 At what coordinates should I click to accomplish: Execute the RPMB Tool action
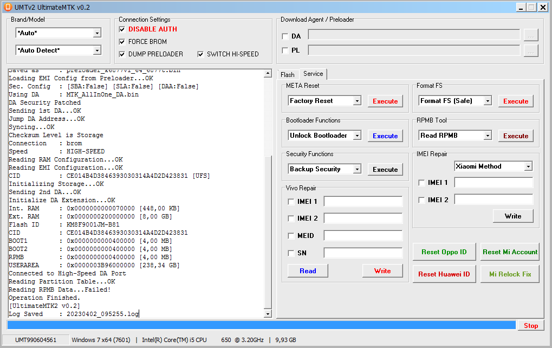pos(516,136)
